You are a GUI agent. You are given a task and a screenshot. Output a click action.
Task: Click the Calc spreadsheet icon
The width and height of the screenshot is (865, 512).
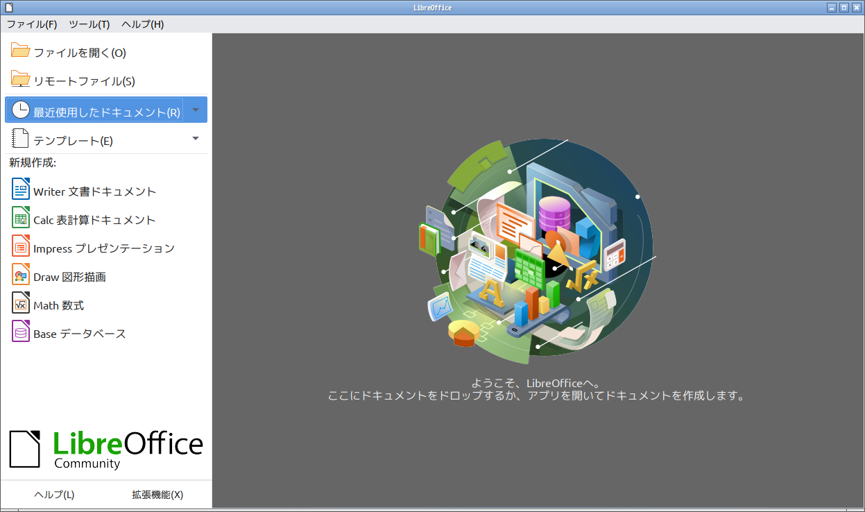click(x=21, y=218)
